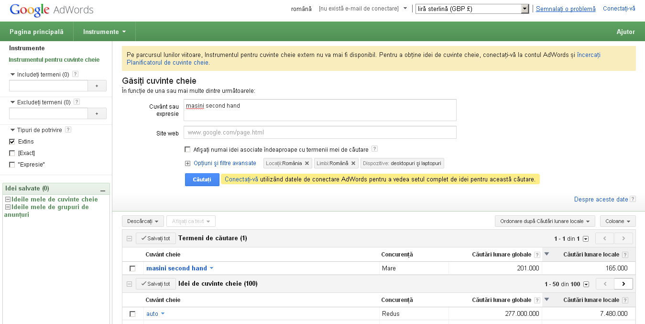Screen dimensions: 645x324
Task: Open help icon beside Includeți termeni
Action: (x=75, y=74)
